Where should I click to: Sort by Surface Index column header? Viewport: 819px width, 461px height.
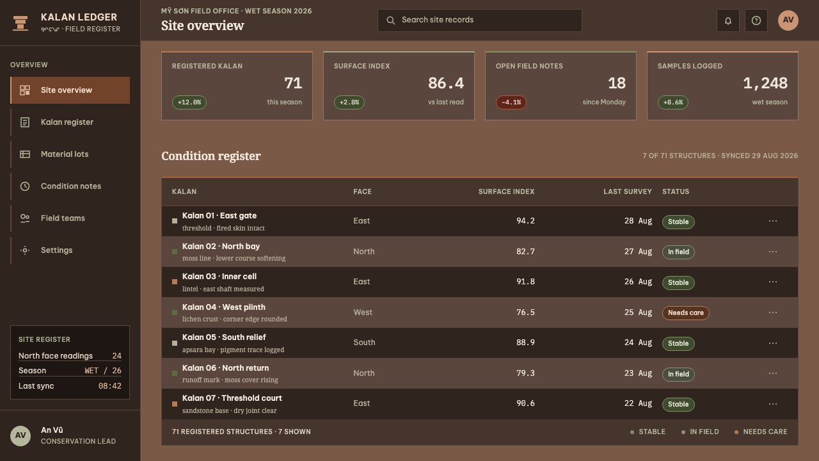[x=506, y=191]
